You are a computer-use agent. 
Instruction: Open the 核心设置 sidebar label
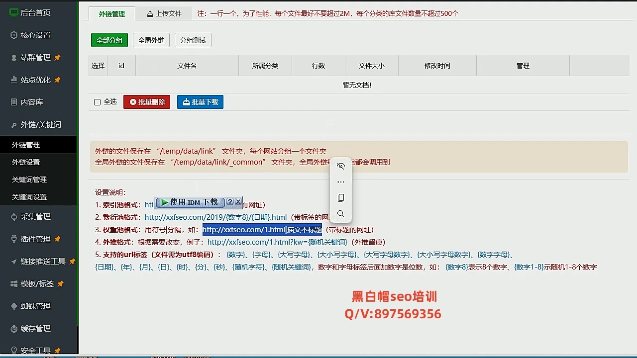[35, 35]
